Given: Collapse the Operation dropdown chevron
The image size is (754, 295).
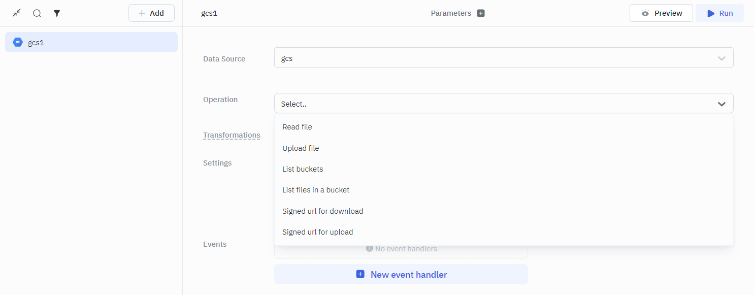Looking at the screenshot, I should (x=722, y=104).
